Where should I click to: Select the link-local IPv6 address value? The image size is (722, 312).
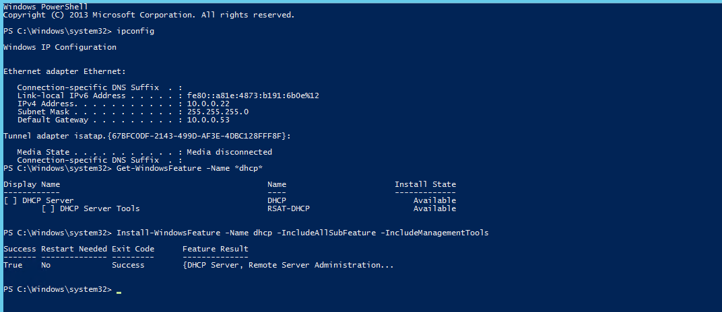(253, 95)
